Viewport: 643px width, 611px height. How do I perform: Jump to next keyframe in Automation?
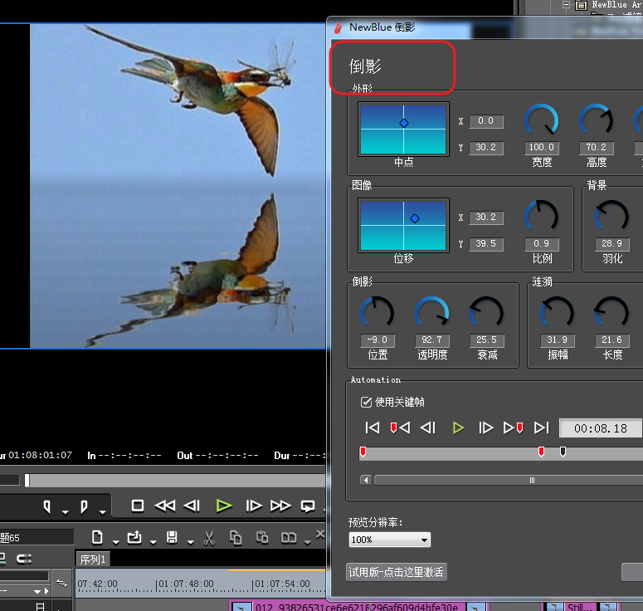pyautogui.click(x=514, y=428)
